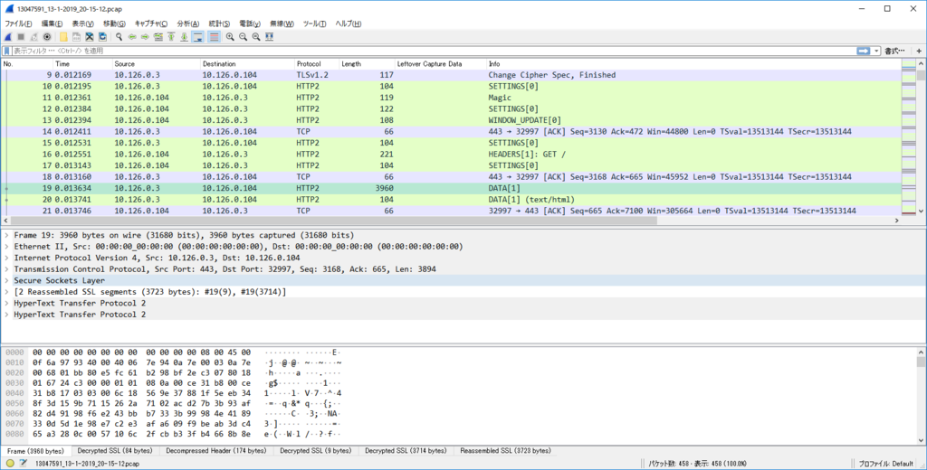Open the 統計 menu
The height and width of the screenshot is (470, 927).
219,23
